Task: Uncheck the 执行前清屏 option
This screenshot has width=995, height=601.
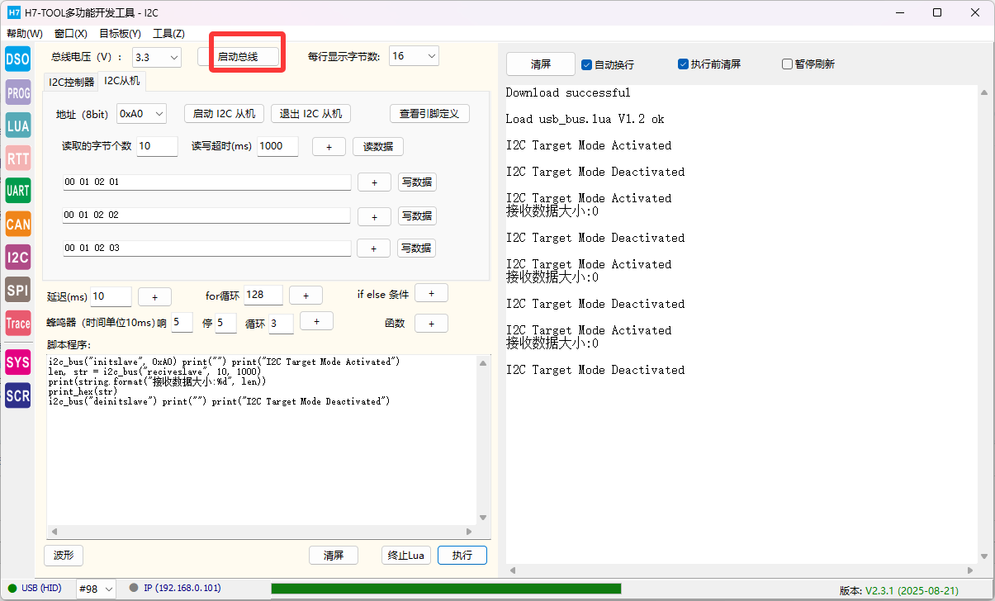Action: point(683,64)
